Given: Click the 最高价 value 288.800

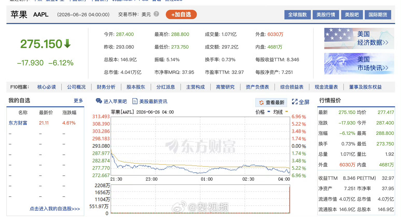Looking at the screenshot, I should [180, 34].
